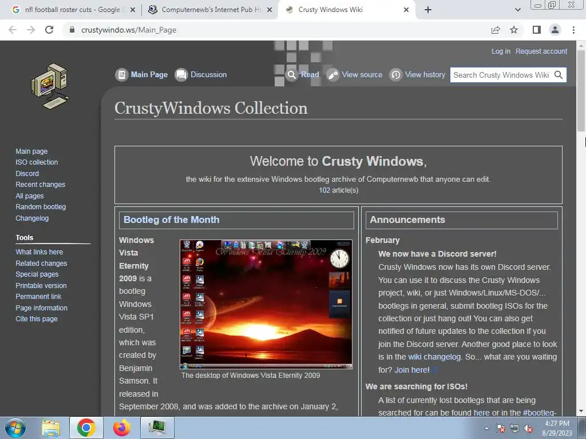
Task: Click the View history clock icon
Action: coord(395,75)
